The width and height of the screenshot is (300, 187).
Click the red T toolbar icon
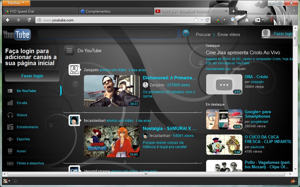click(272, 20)
